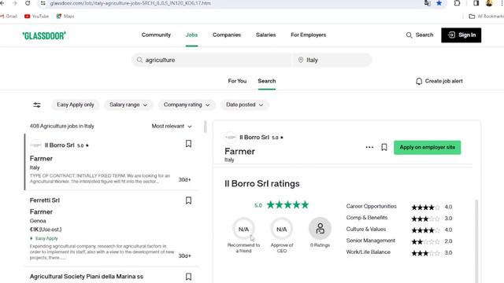Select the Ferretti Srl Farmer listing title
The width and height of the screenshot is (504, 283).
(x=41, y=211)
